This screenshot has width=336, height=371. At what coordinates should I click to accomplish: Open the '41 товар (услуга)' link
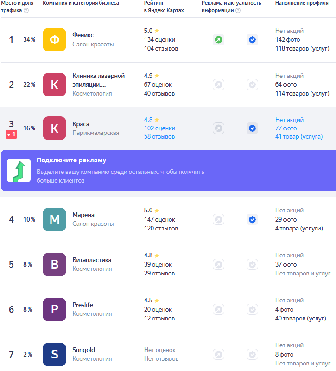coord(299,137)
